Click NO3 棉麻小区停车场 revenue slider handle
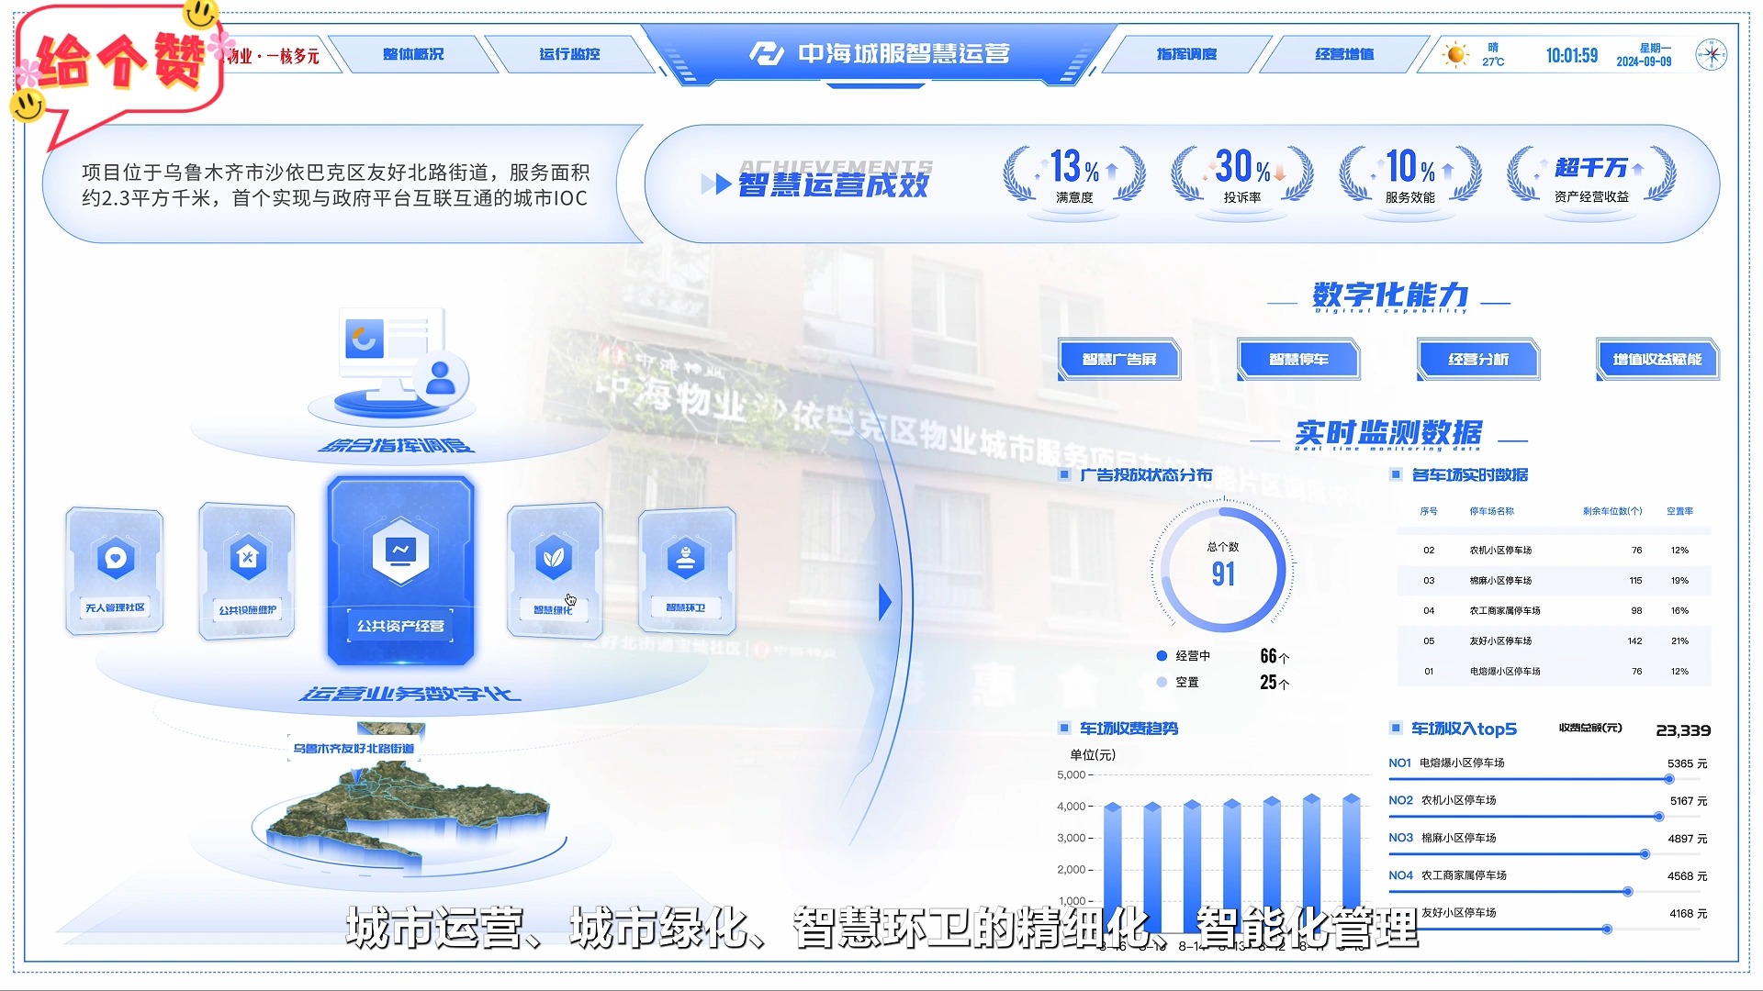The width and height of the screenshot is (1763, 991). 1645,854
